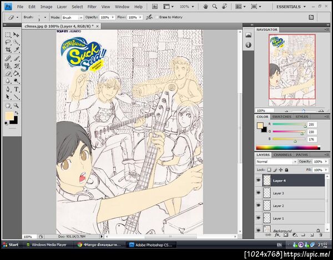Screen dimensions: 333x260
Task: Switch to the SWATCHES tab
Action: coord(281,117)
